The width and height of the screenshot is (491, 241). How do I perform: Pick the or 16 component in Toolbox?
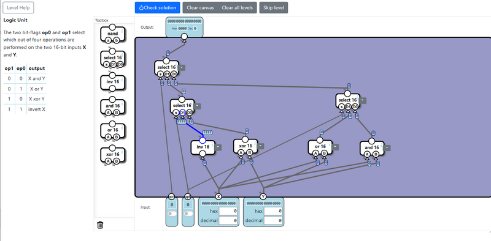(112, 130)
